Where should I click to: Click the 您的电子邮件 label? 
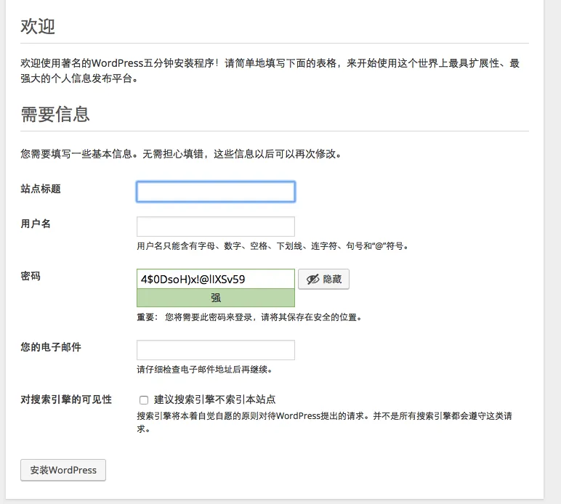[51, 347]
